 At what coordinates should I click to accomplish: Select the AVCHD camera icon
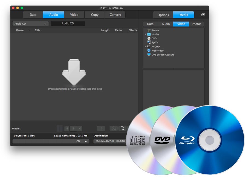(149, 46)
